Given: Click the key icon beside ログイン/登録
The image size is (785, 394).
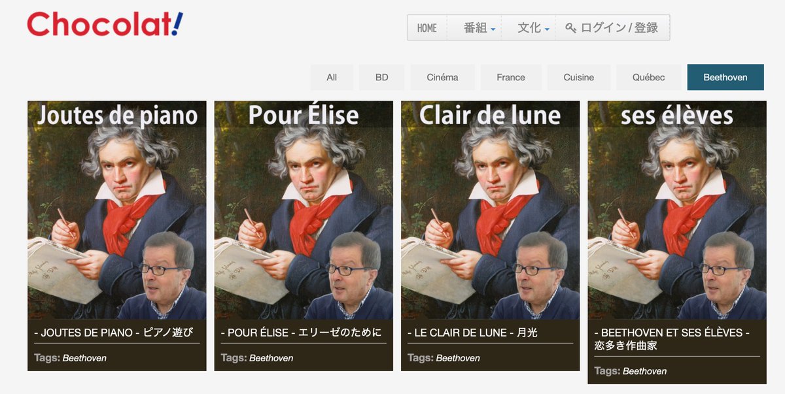Looking at the screenshot, I should pos(571,28).
